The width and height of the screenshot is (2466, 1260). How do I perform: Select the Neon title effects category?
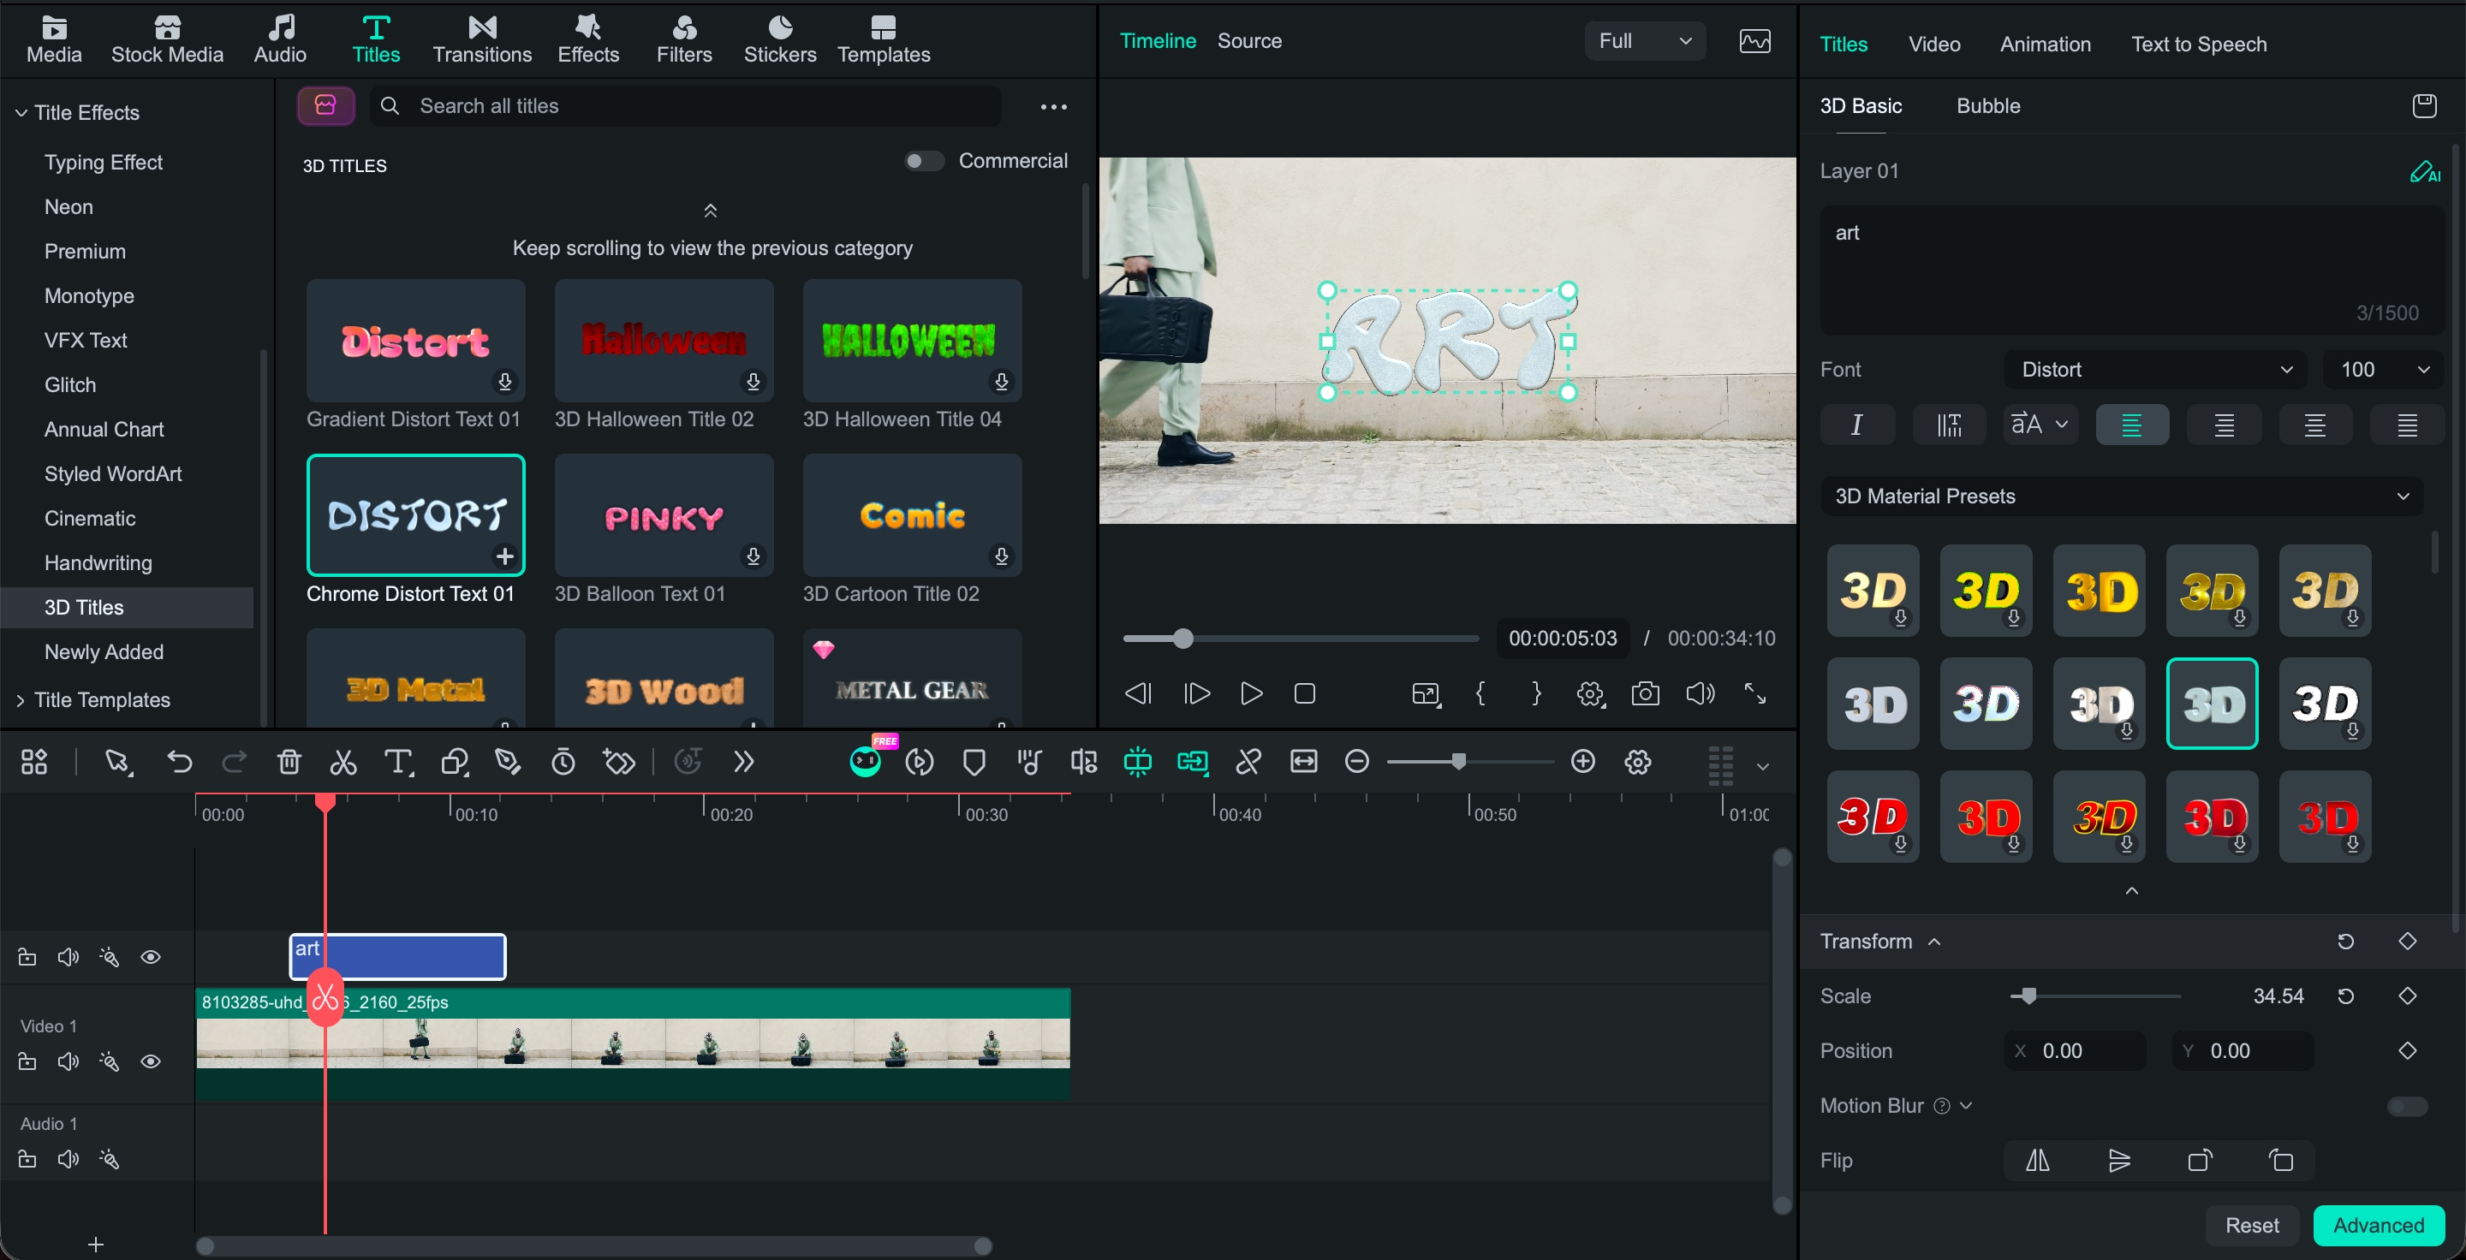[68, 206]
